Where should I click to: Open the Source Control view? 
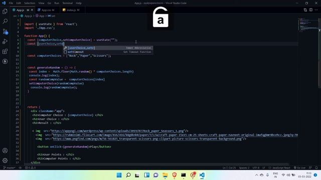click(5, 31)
